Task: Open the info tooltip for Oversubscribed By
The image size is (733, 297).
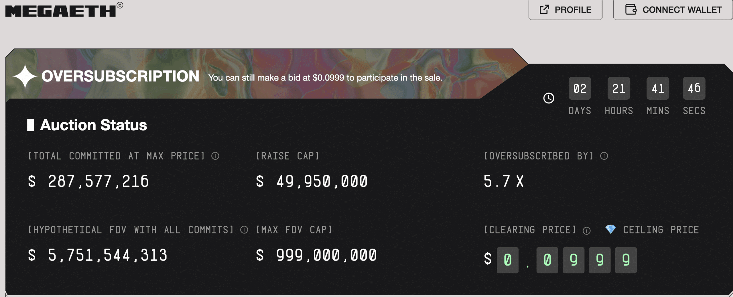Action: pos(604,156)
